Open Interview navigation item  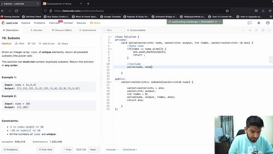(x=54, y=23)
